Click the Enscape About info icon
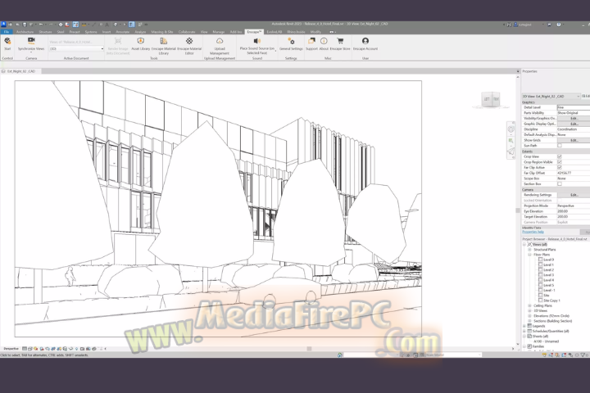The image size is (590, 393). coord(324,41)
